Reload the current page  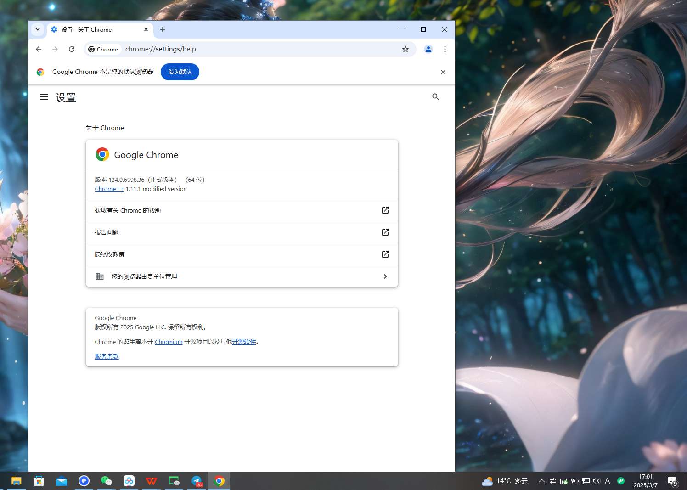coord(72,49)
